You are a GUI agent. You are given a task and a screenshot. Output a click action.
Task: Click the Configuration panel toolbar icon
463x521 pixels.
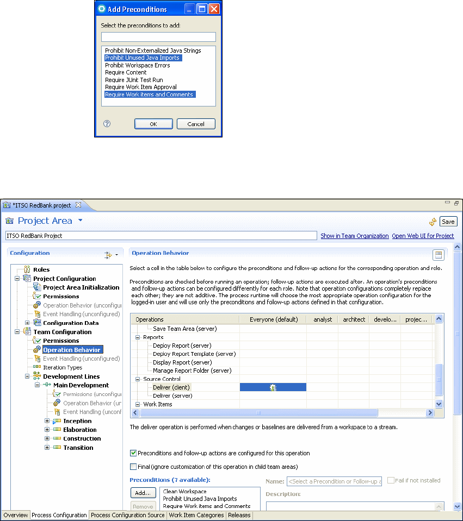tap(108, 255)
